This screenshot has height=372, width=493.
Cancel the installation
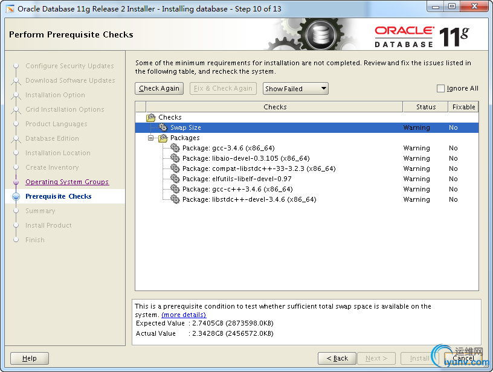pyautogui.click(x=463, y=358)
